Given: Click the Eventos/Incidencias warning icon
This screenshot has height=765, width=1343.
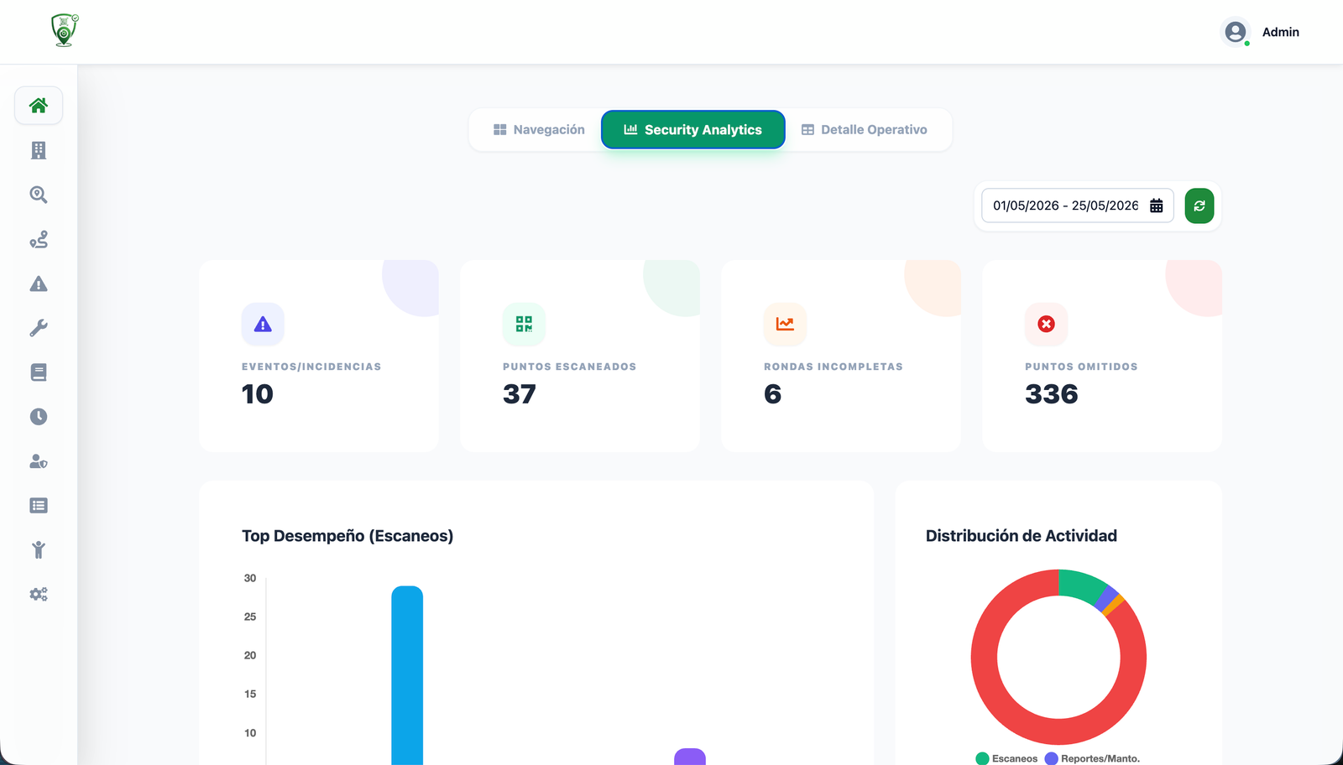Looking at the screenshot, I should pyautogui.click(x=263, y=324).
